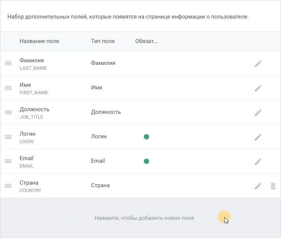Viewport: 281px width, 238px height.
Task: Delete the Страна field with trash icon
Action: [273, 186]
